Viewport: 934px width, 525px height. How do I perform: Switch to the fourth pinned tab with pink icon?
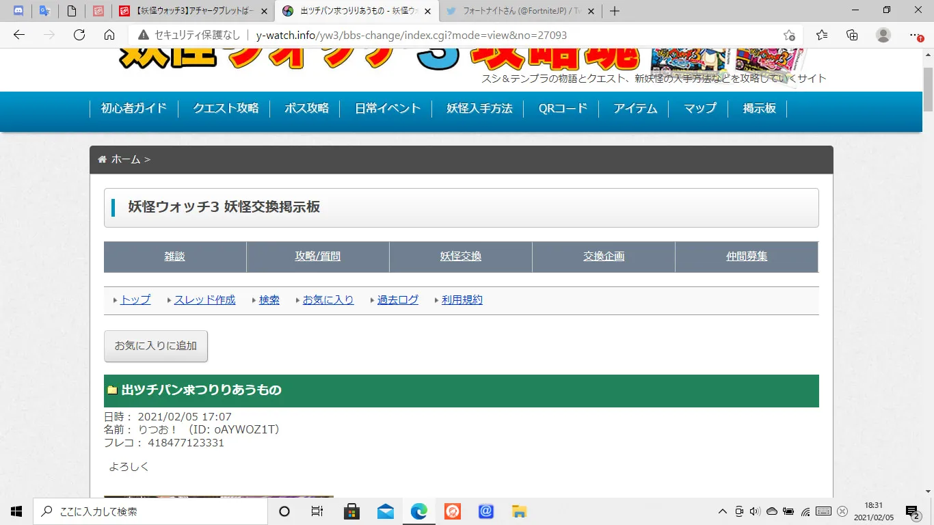pyautogui.click(x=98, y=11)
